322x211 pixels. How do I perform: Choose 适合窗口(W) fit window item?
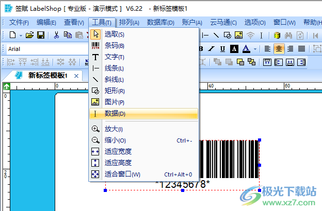click(144, 174)
